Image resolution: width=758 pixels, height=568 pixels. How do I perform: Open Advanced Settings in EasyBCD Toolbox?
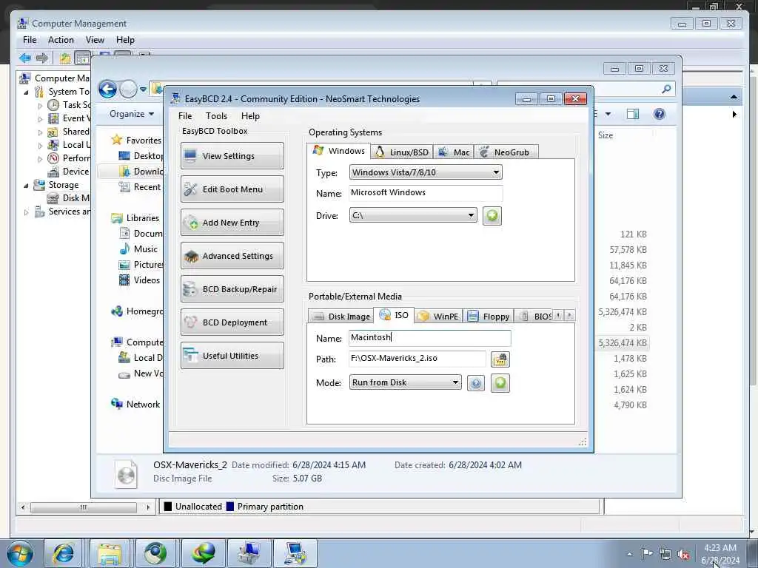[x=232, y=256]
